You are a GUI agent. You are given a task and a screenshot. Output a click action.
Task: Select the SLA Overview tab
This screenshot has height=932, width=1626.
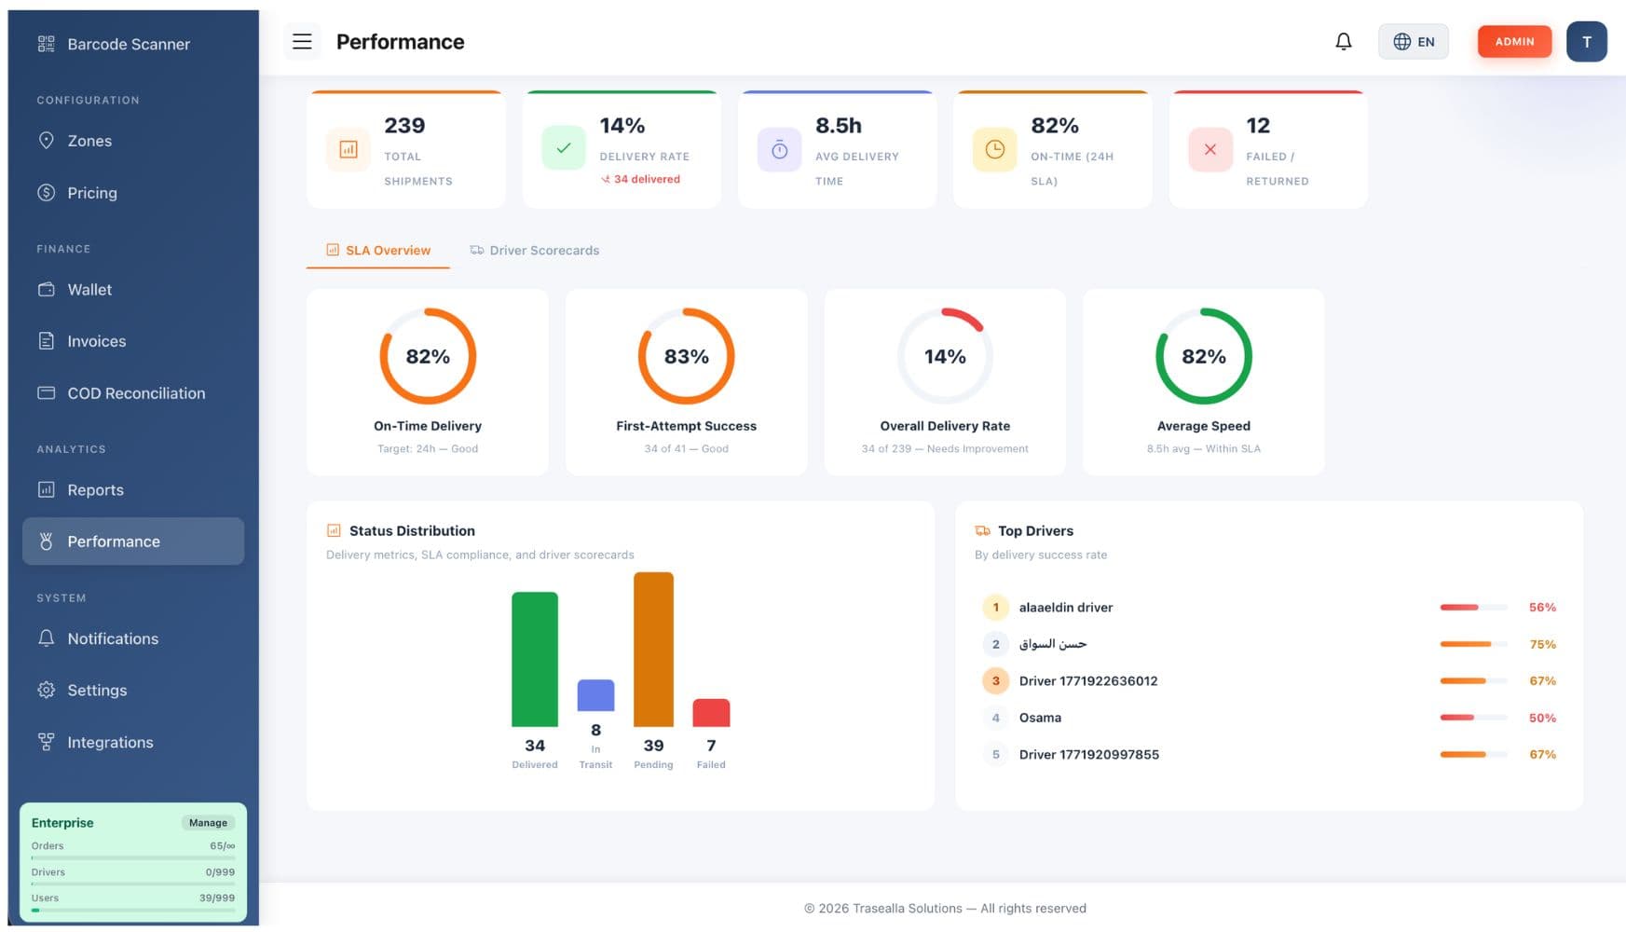click(378, 251)
